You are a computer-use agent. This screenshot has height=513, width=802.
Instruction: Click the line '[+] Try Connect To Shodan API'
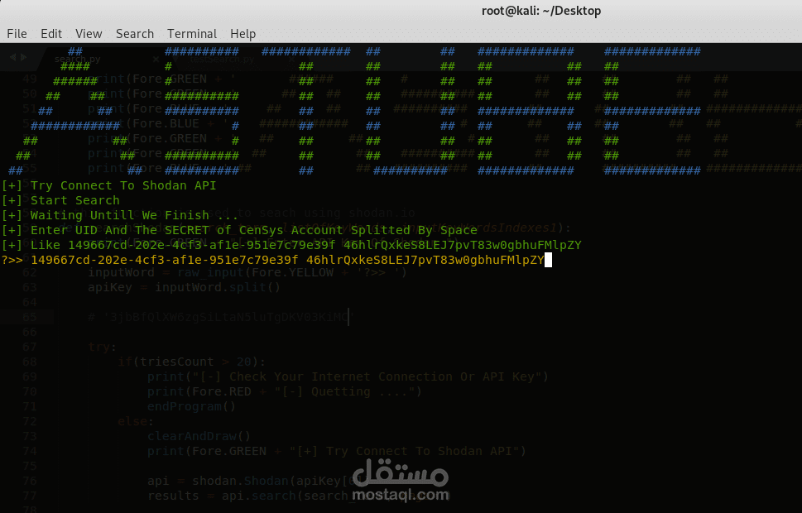pos(108,185)
